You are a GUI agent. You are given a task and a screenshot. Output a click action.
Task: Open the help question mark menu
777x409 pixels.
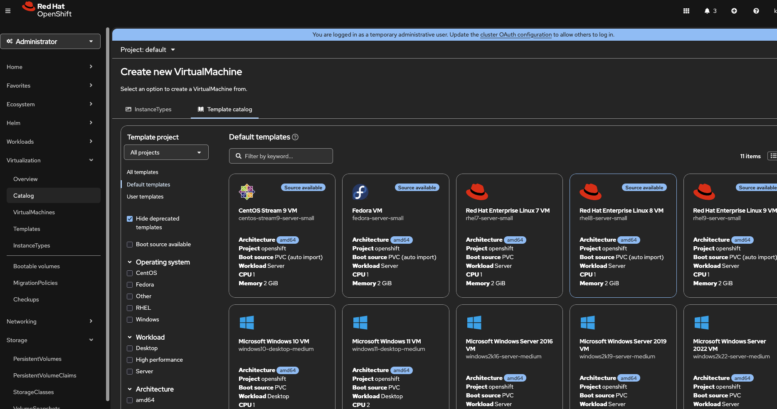click(756, 11)
